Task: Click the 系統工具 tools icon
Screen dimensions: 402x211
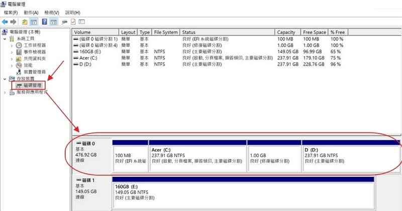Action: (x=12, y=39)
